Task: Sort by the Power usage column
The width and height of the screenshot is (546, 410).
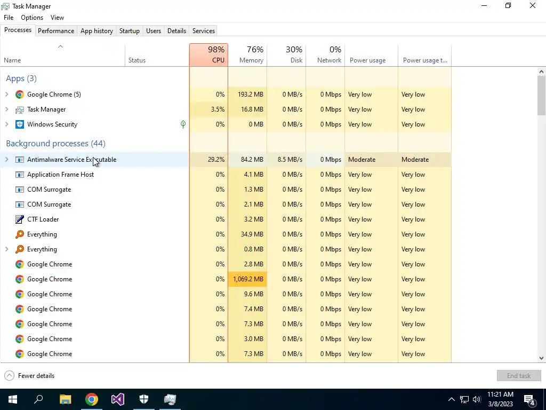Action: pyautogui.click(x=372, y=55)
